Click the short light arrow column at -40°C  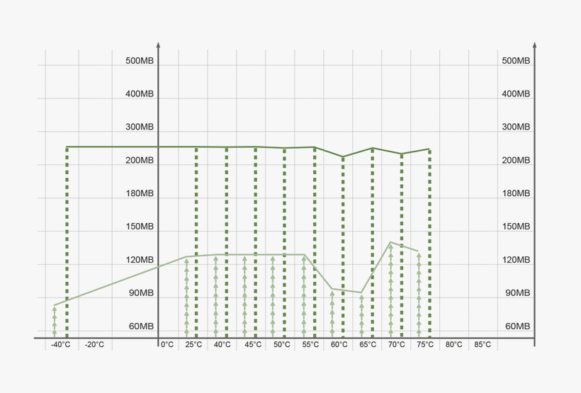point(55,321)
